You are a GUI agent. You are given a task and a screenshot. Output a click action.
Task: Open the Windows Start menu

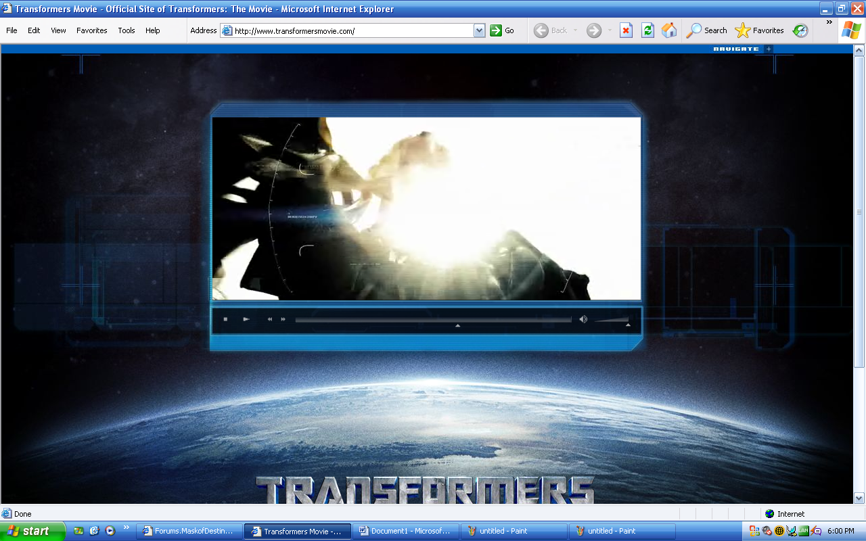(x=32, y=531)
